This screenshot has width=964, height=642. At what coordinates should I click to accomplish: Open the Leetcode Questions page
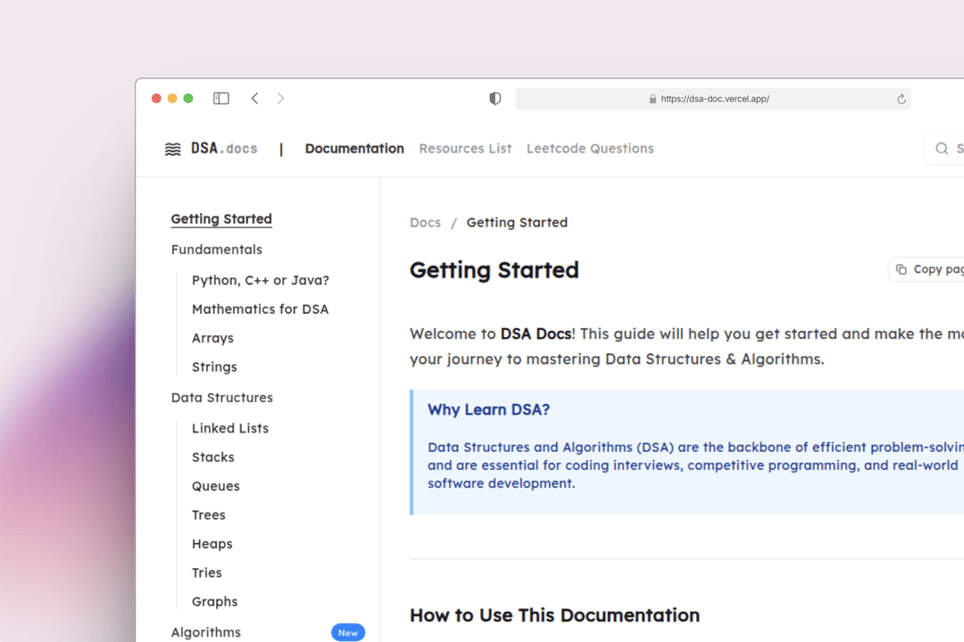[590, 148]
